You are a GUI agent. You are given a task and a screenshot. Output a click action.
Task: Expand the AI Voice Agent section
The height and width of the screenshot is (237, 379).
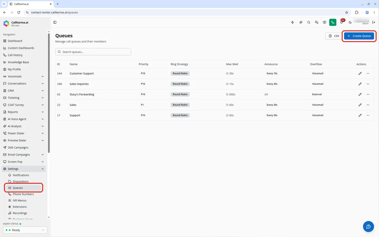click(x=24, y=119)
